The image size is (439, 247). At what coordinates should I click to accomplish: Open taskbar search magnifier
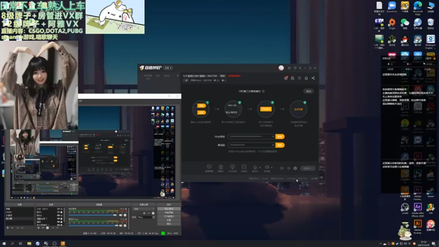(x=12, y=243)
